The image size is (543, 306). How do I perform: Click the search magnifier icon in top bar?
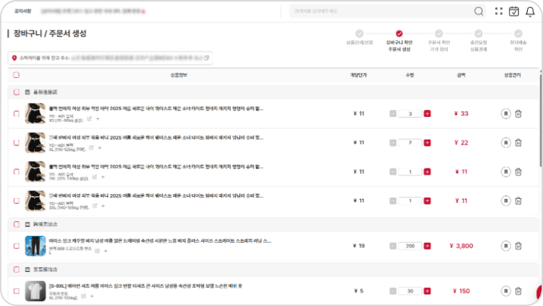pyautogui.click(x=478, y=11)
